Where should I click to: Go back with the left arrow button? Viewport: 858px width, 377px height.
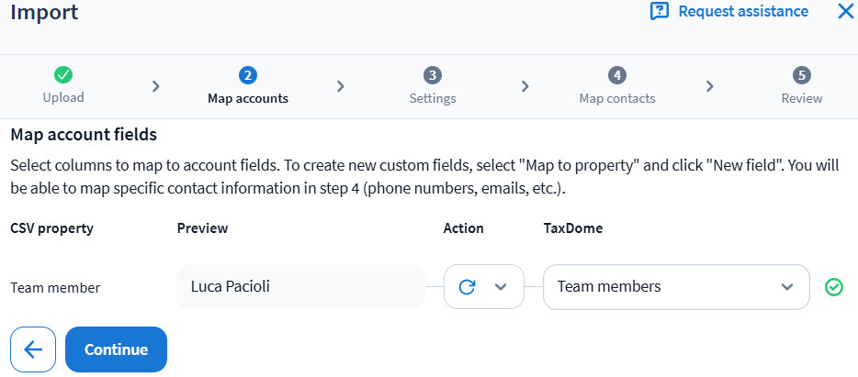coord(33,349)
